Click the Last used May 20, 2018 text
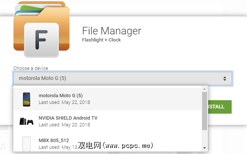Screen dimensions: 247x154 64,124
